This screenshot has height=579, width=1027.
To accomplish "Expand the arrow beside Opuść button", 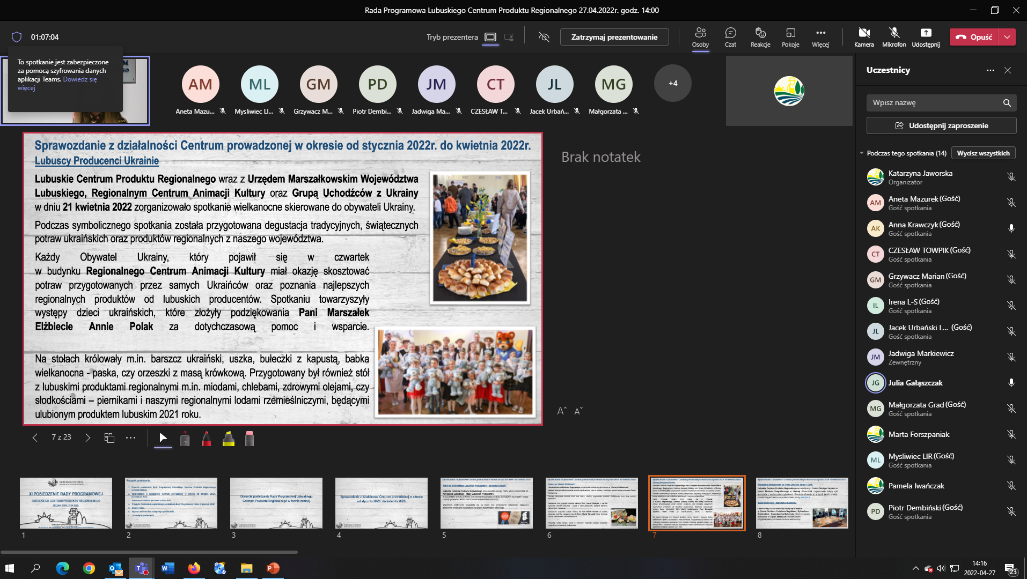I will [x=1008, y=37].
